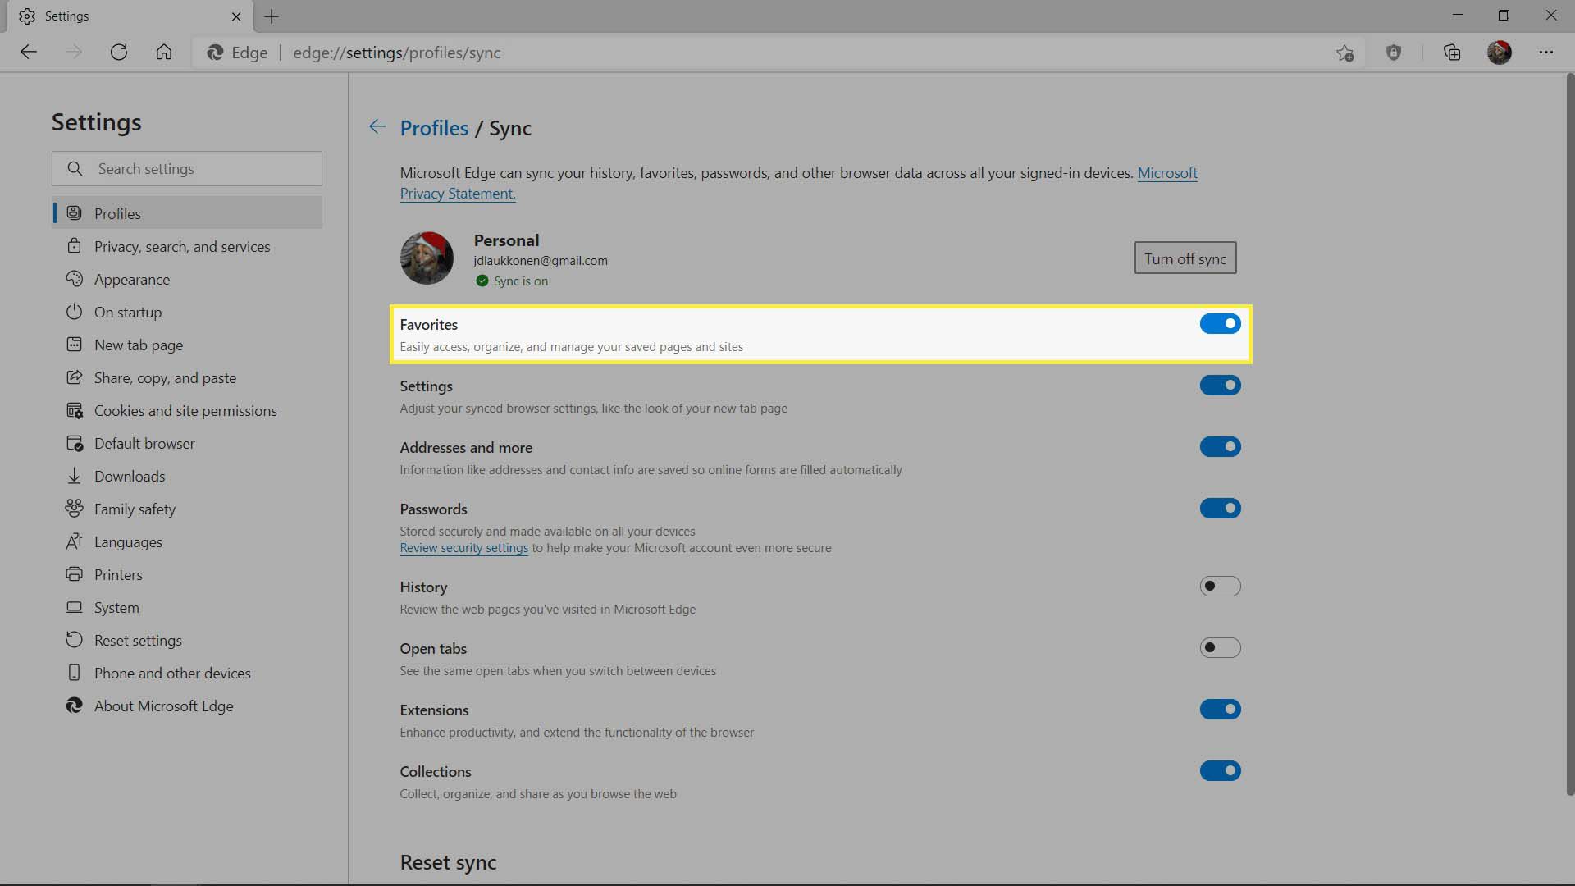The width and height of the screenshot is (1575, 886).
Task: Click the Edge site identity icon
Action: click(216, 53)
